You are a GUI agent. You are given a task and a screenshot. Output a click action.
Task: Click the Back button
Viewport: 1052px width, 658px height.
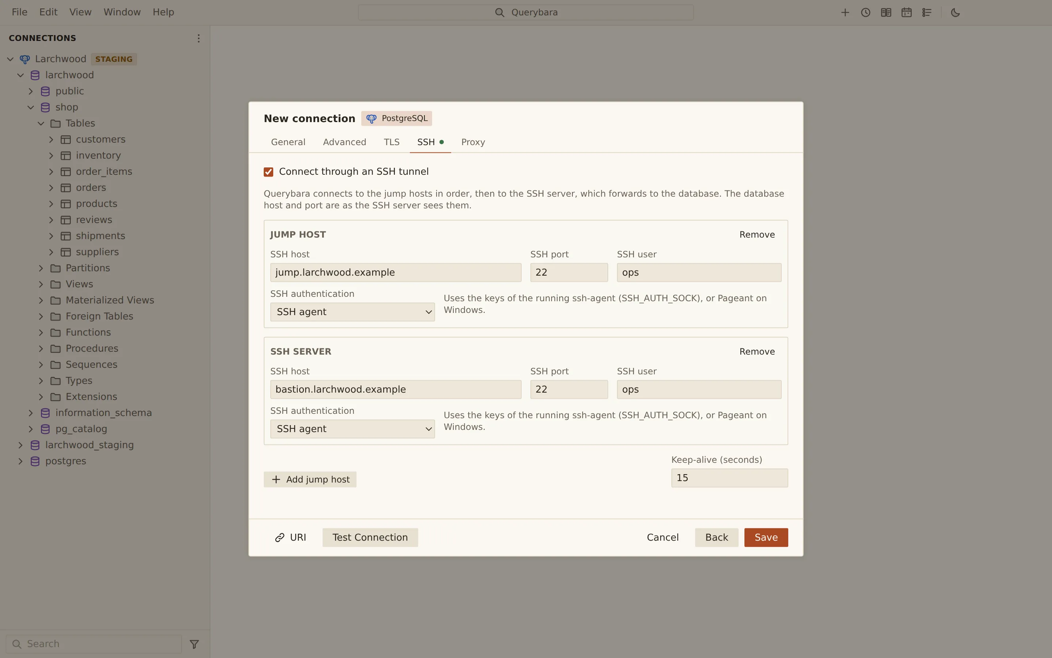[x=716, y=537]
